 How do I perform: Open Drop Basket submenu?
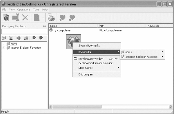97,68
